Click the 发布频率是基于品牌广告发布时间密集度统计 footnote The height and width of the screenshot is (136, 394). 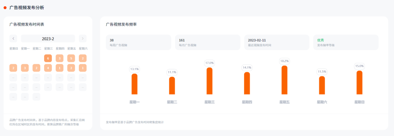click(x=135, y=122)
